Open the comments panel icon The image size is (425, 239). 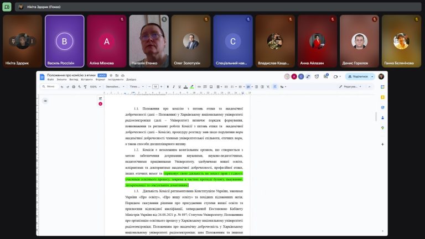click(325, 77)
